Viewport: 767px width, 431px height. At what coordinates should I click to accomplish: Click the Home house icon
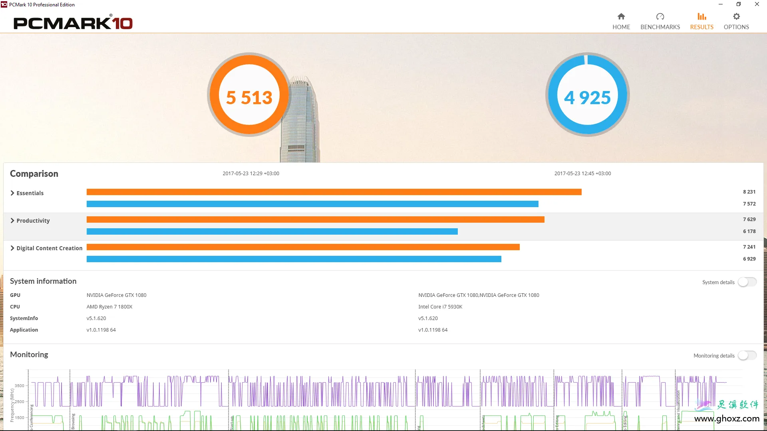[621, 16]
